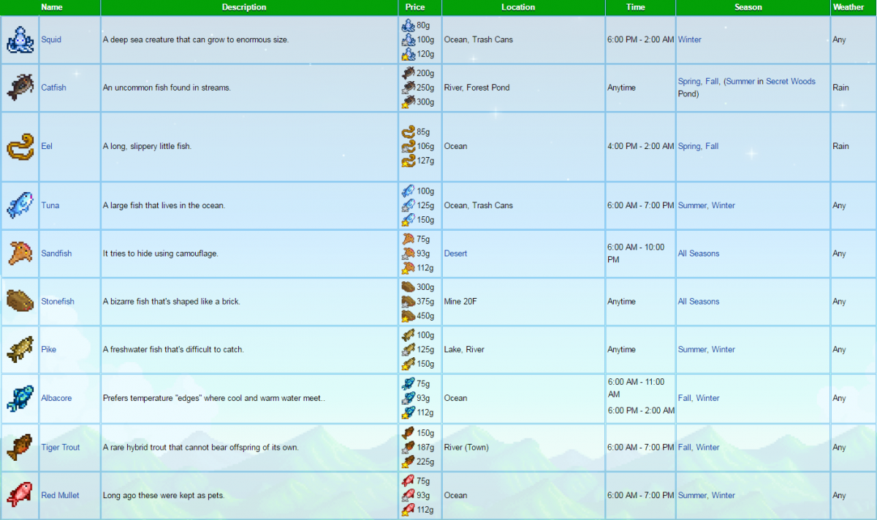This screenshot has width=877, height=520.
Task: Click the Stonefish sprite icon
Action: coord(20,302)
